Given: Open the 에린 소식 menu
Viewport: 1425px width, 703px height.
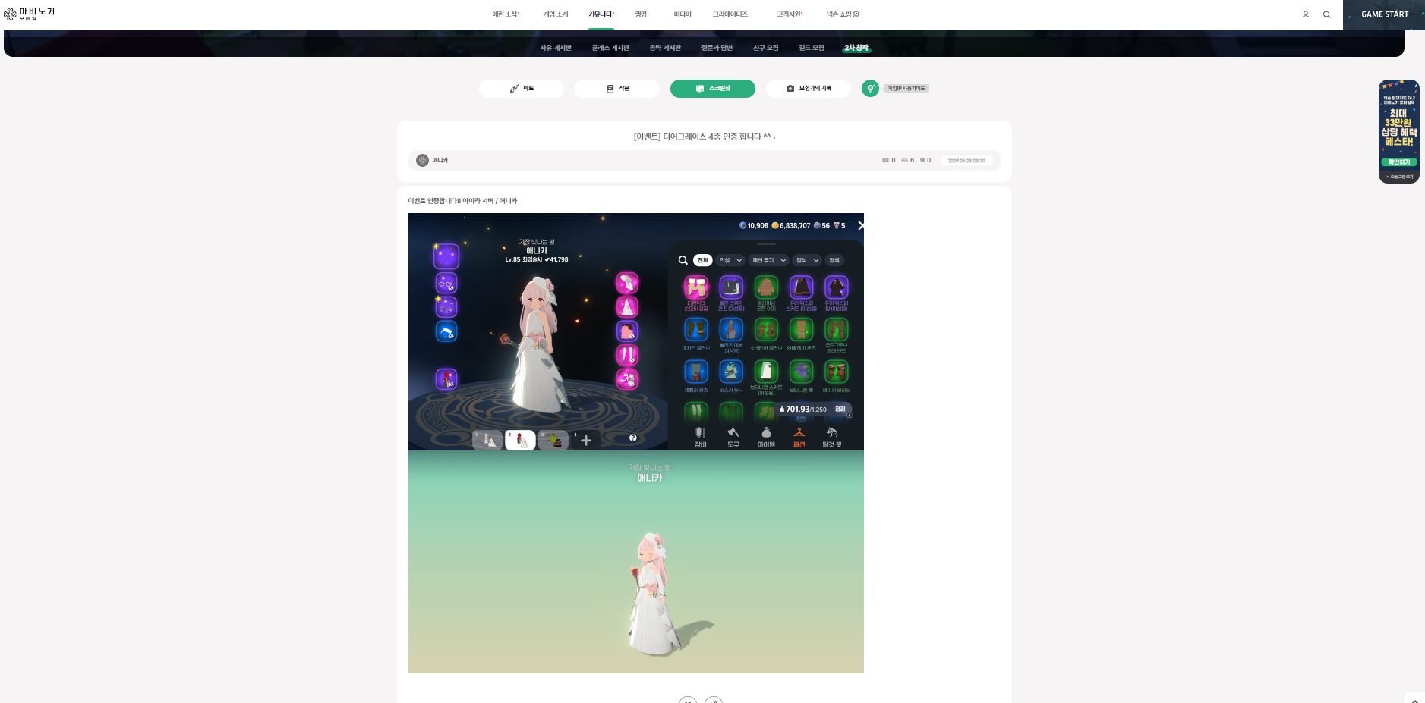Looking at the screenshot, I should tap(506, 14).
